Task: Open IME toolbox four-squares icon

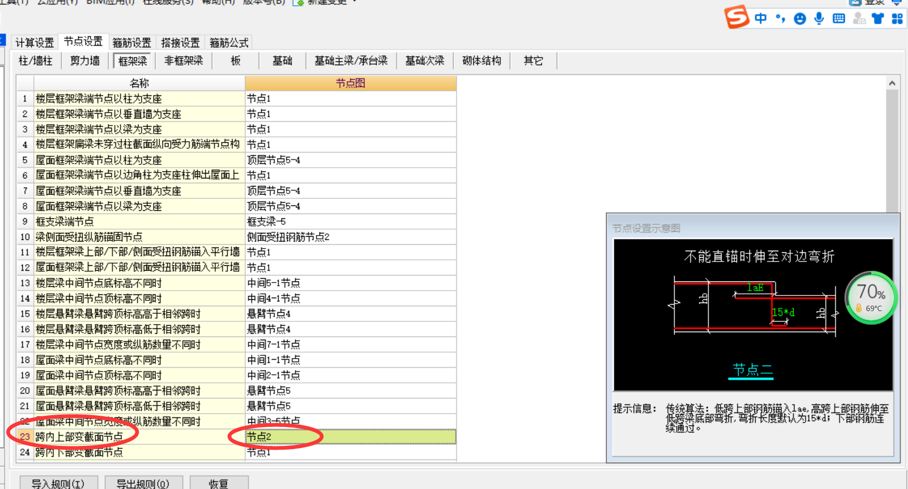Action: (x=897, y=18)
